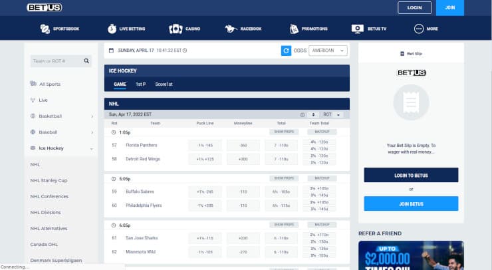Image resolution: width=492 pixels, height=270 pixels.
Task: Click Show Props for 6:05p game
Action: (x=284, y=225)
